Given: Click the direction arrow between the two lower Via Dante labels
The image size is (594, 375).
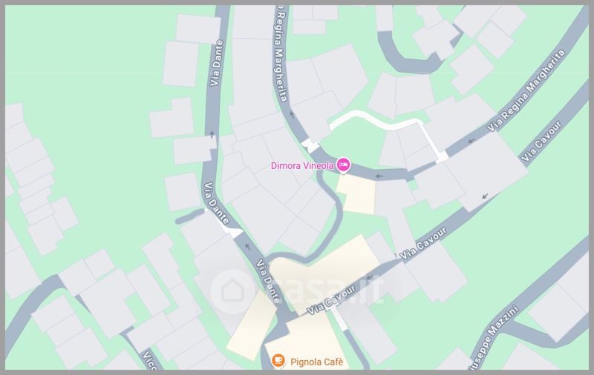Looking at the screenshot, I should [x=247, y=247].
